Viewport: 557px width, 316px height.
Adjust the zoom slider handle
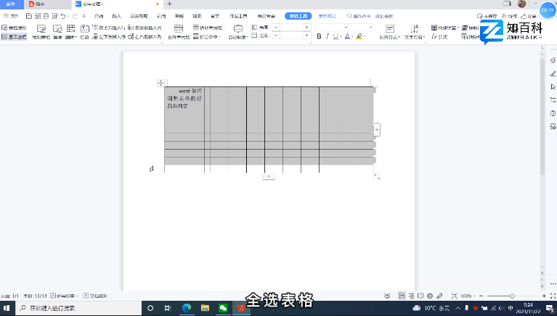tap(512, 296)
